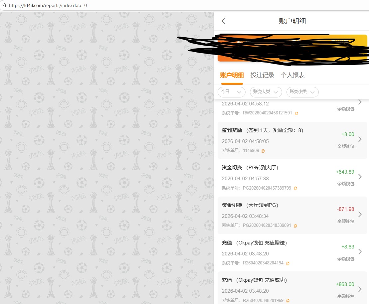The image size is (369, 304).
Task: Open the Okpay 充值赠送 +8.63 record
Action: 292,252
